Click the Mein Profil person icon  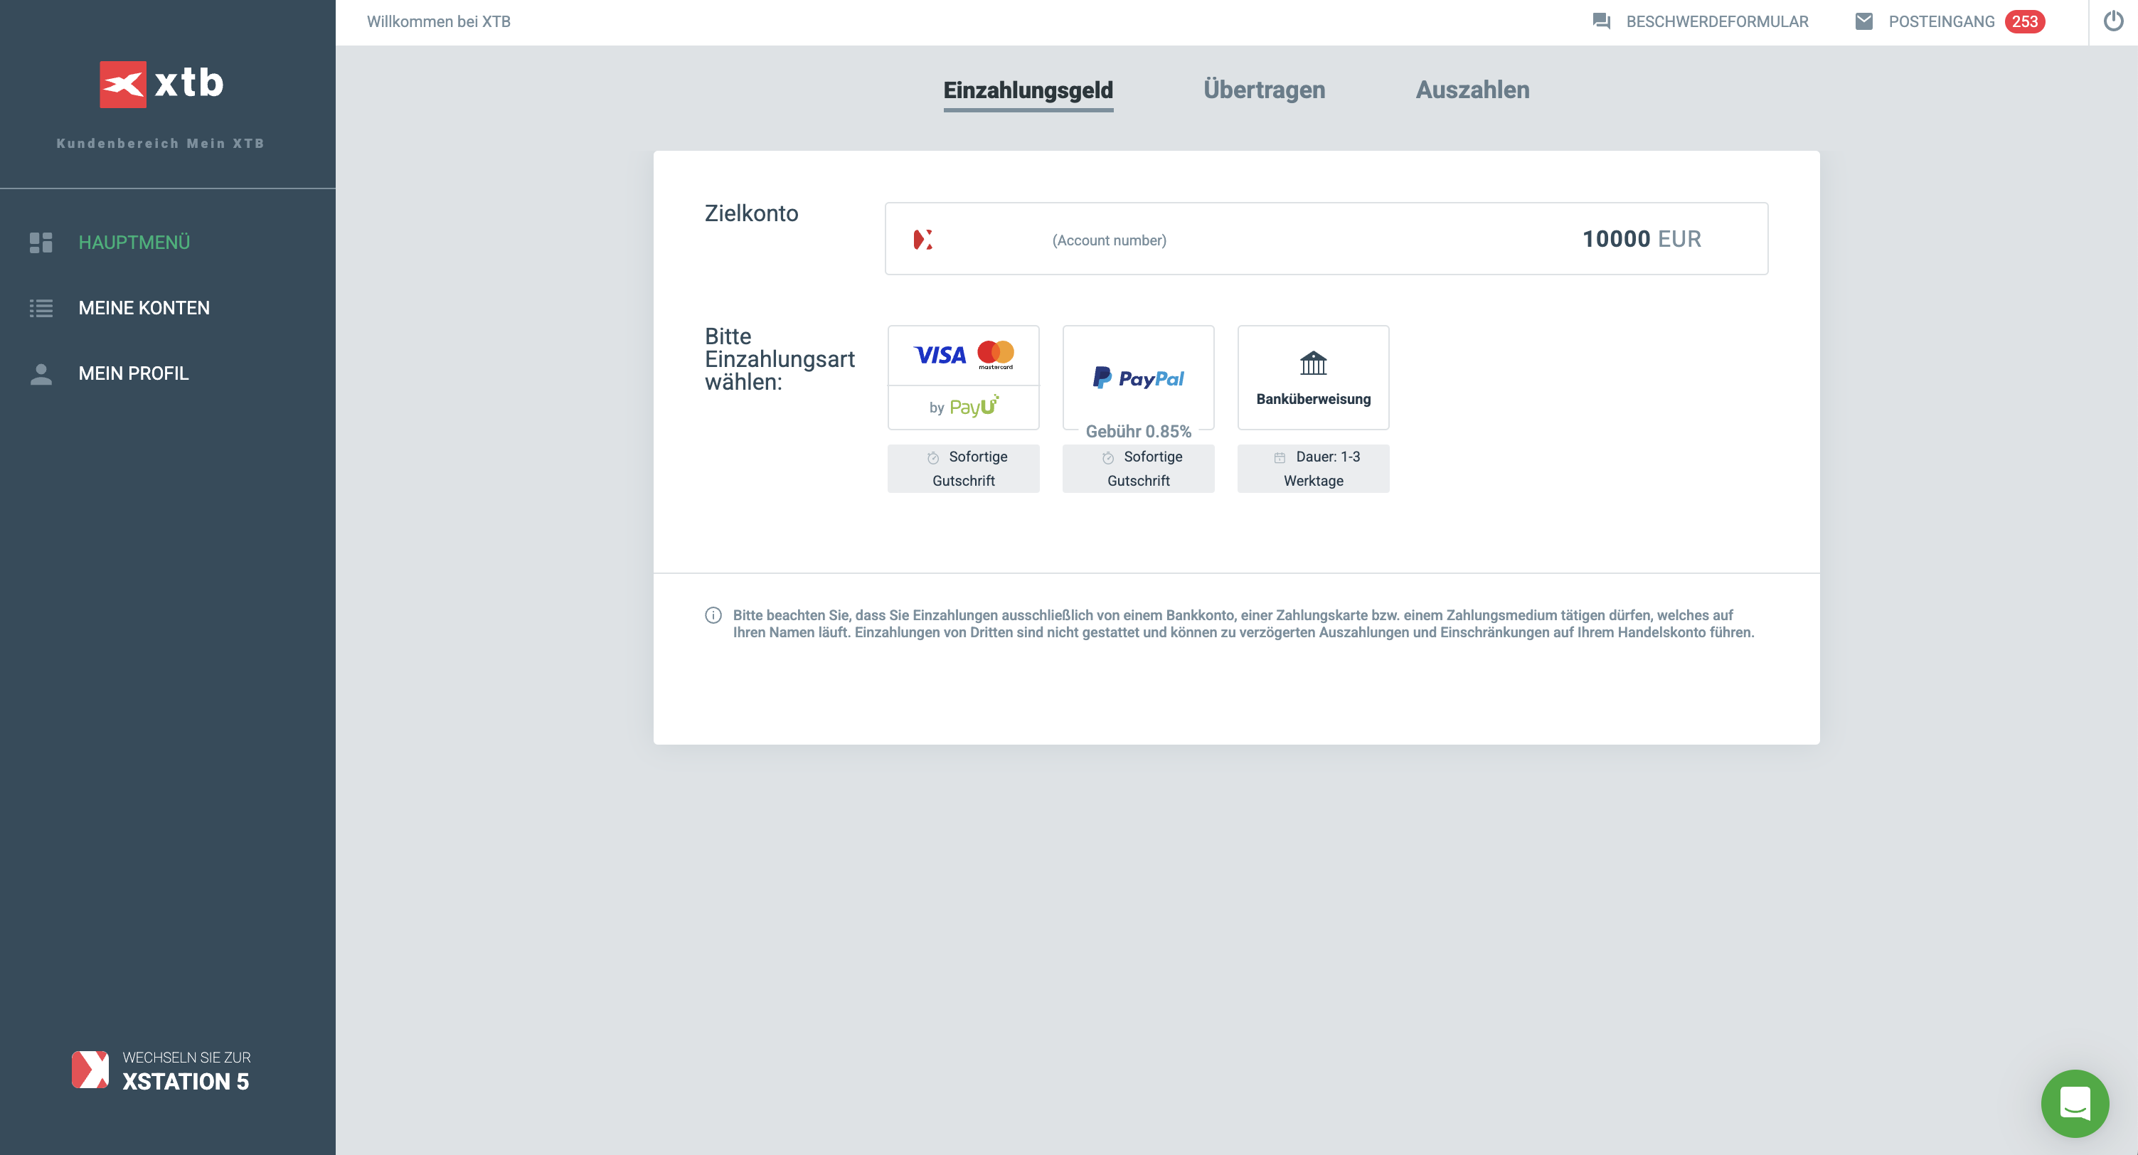[41, 373]
